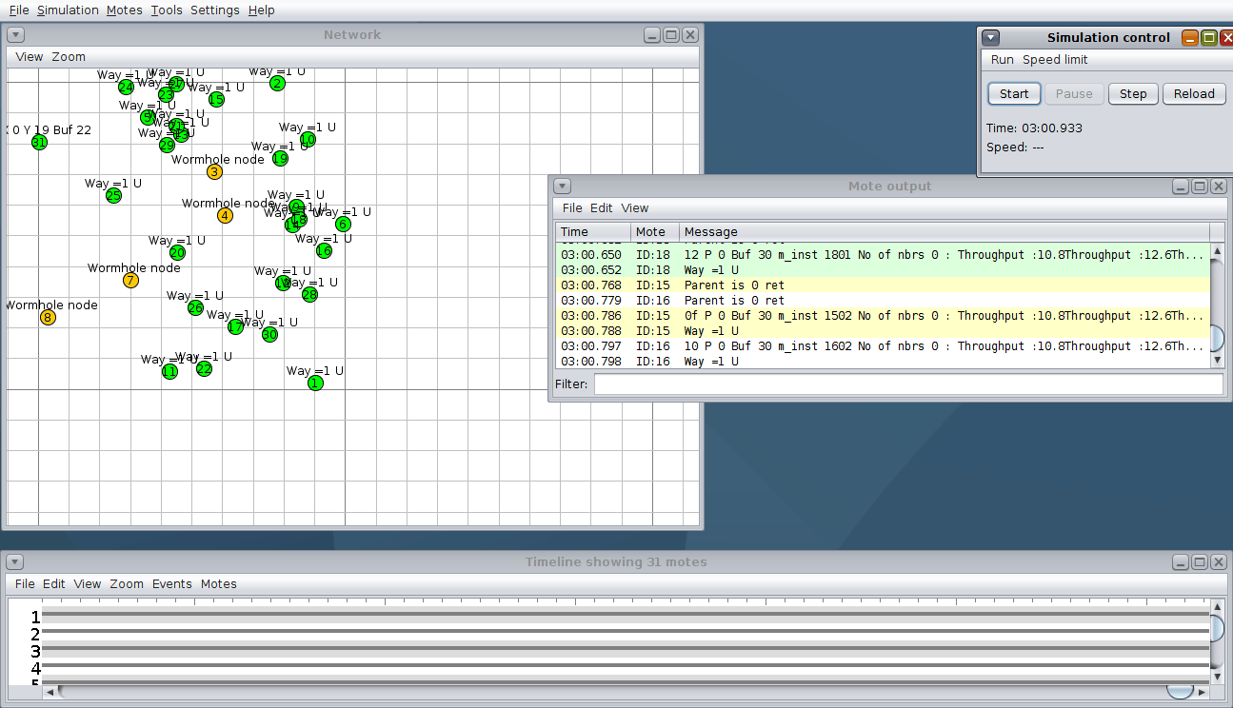Click wormhole node 4
This screenshot has height=708, width=1233.
pyautogui.click(x=225, y=216)
